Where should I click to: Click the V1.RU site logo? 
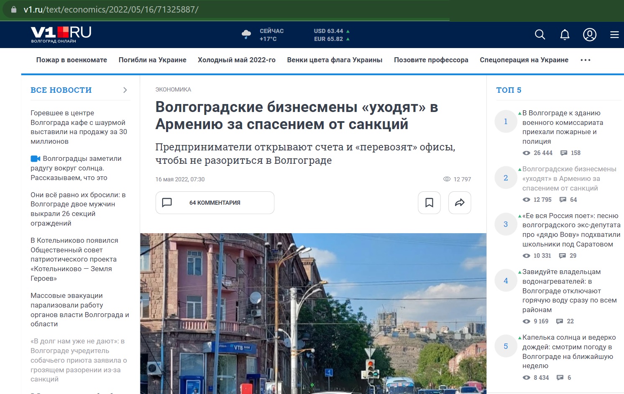tap(61, 34)
